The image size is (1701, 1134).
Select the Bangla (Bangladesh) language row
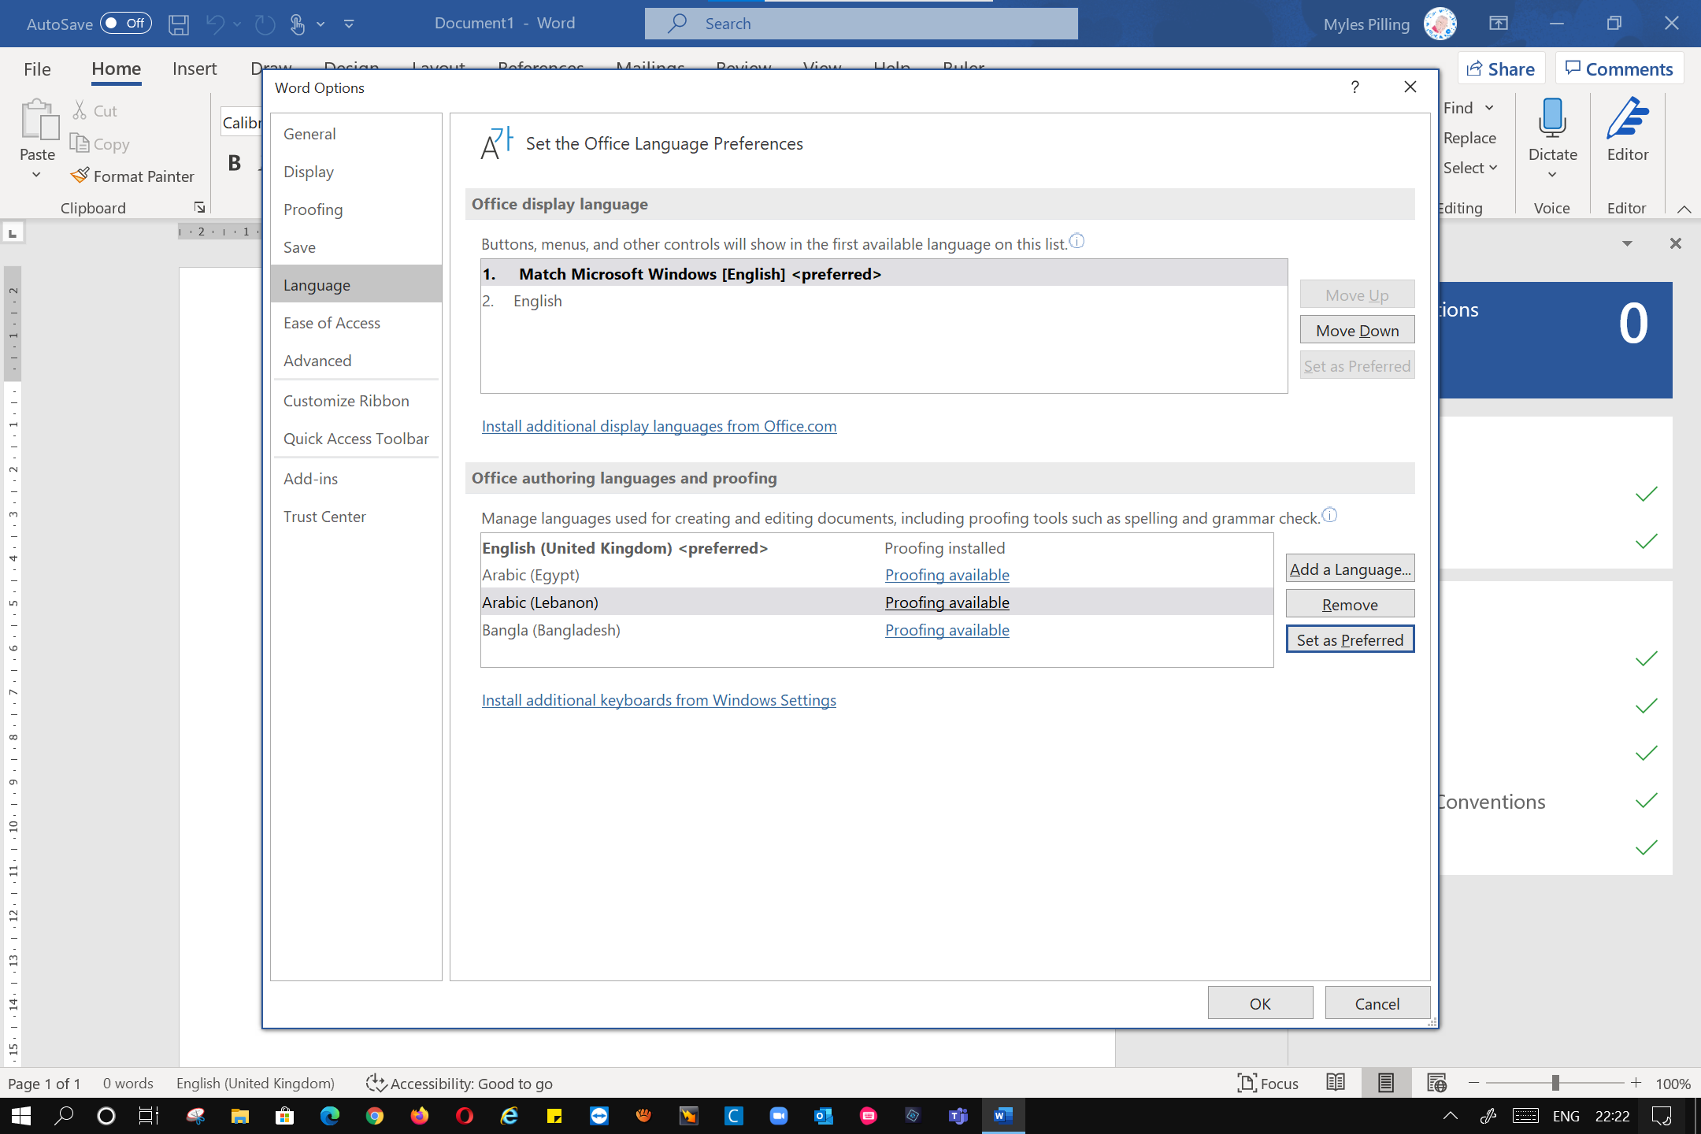(x=551, y=630)
